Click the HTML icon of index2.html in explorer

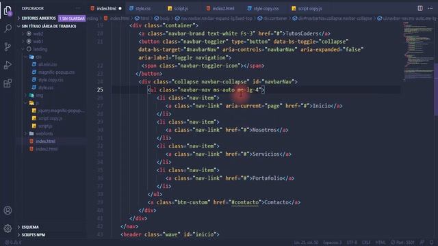(31, 149)
